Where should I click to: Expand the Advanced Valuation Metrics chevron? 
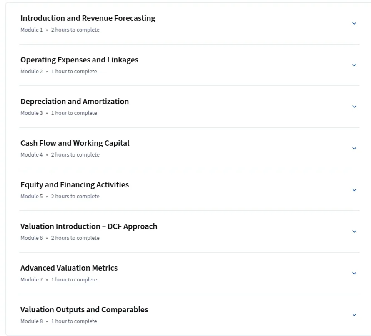pos(354,273)
